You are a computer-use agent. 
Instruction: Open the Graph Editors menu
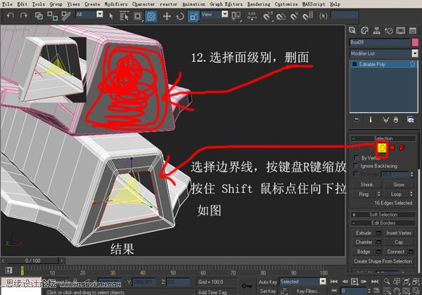[x=226, y=4]
